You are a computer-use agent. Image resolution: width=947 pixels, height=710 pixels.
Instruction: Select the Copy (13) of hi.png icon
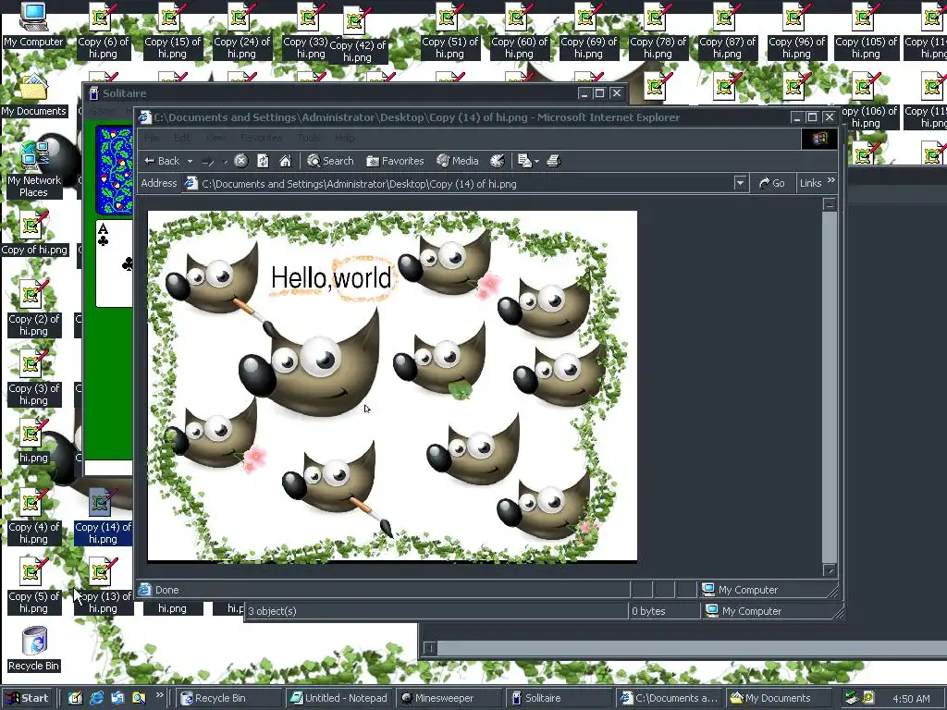click(104, 585)
